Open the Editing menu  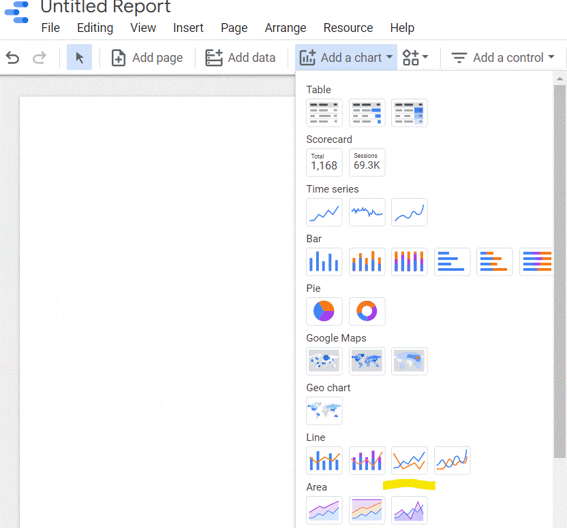95,28
